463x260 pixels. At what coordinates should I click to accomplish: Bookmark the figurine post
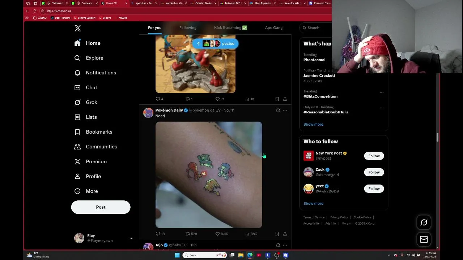277,99
